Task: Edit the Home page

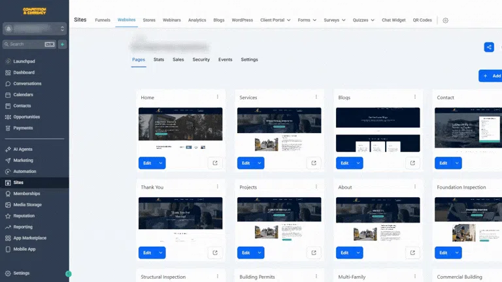Action: coord(147,163)
